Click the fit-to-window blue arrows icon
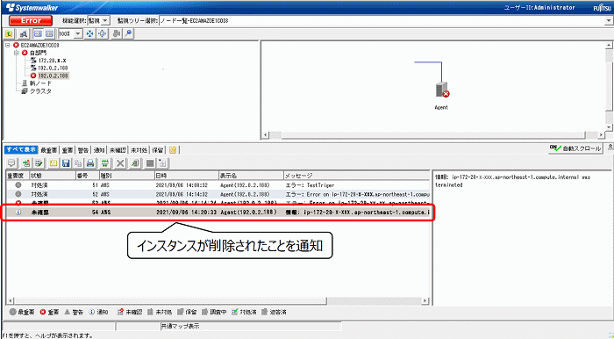The height and width of the screenshot is (339, 614). 90,33
